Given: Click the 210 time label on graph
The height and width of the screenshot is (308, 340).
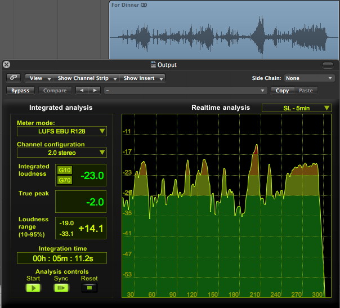Looking at the screenshot, I should pos(254,294).
